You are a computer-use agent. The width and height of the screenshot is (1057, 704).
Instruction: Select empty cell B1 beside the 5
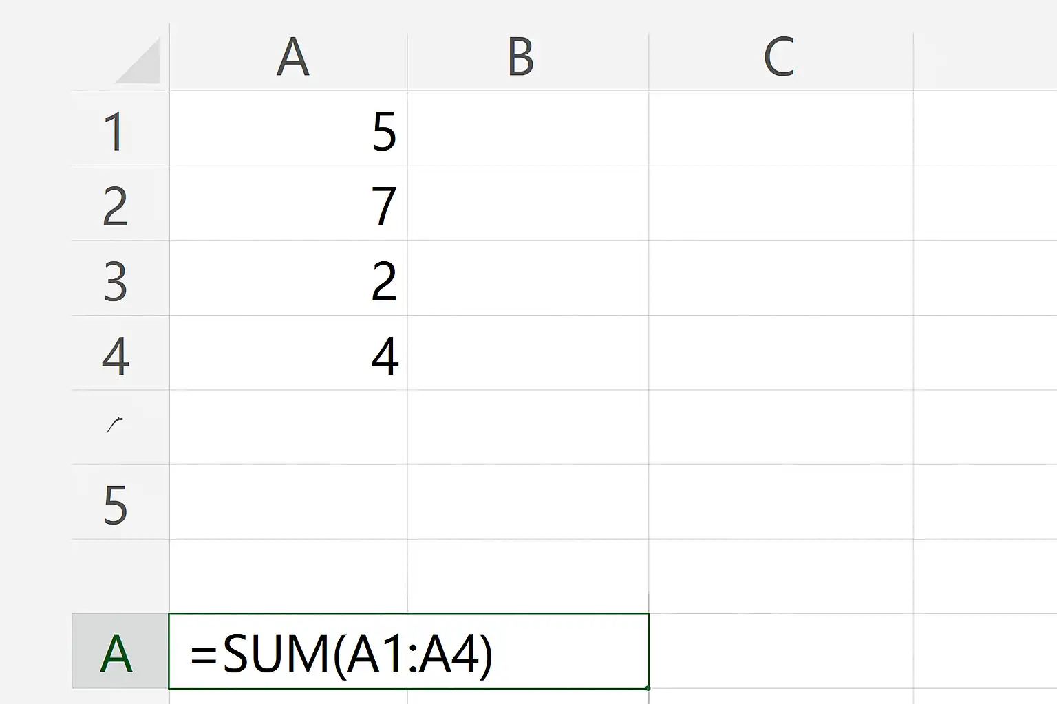click(x=528, y=129)
